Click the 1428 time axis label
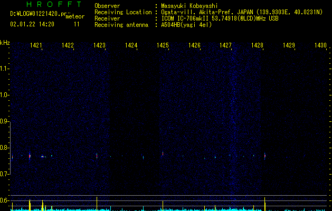This screenshot has width=332, height=211. pos(257,45)
